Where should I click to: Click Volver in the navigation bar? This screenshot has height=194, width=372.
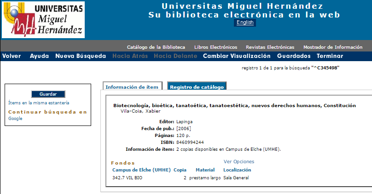[12, 56]
